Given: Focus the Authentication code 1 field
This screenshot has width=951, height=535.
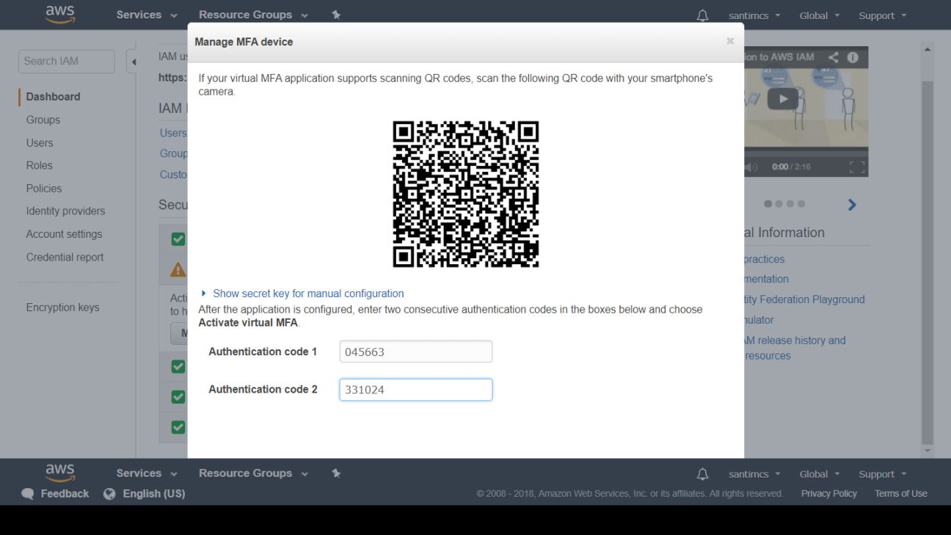Looking at the screenshot, I should tap(415, 352).
